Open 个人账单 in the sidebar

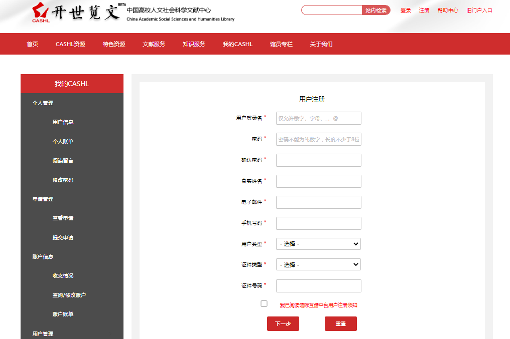pyautogui.click(x=63, y=141)
